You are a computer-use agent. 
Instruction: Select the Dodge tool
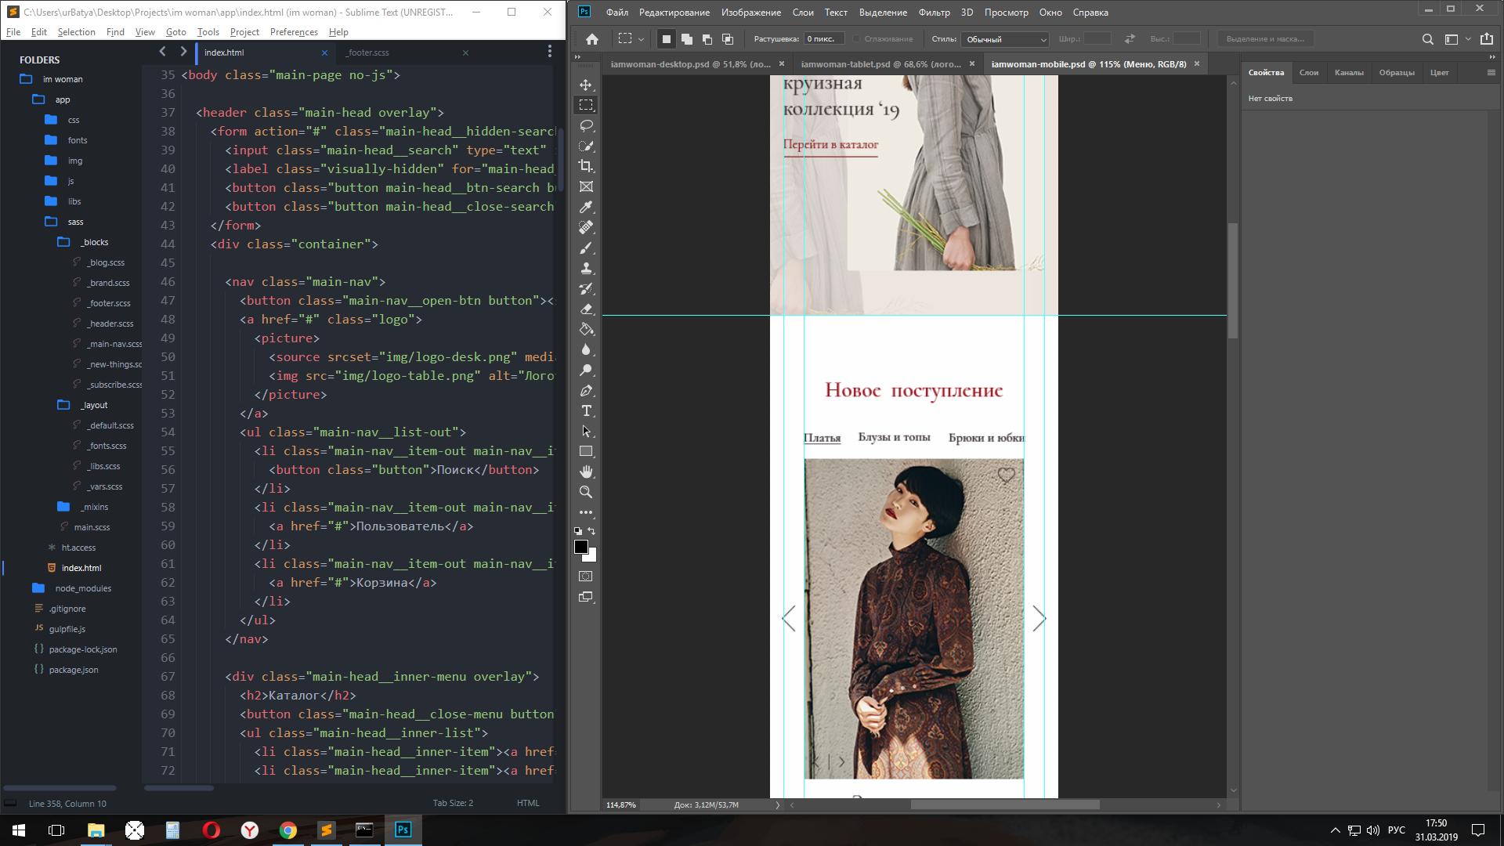(586, 370)
